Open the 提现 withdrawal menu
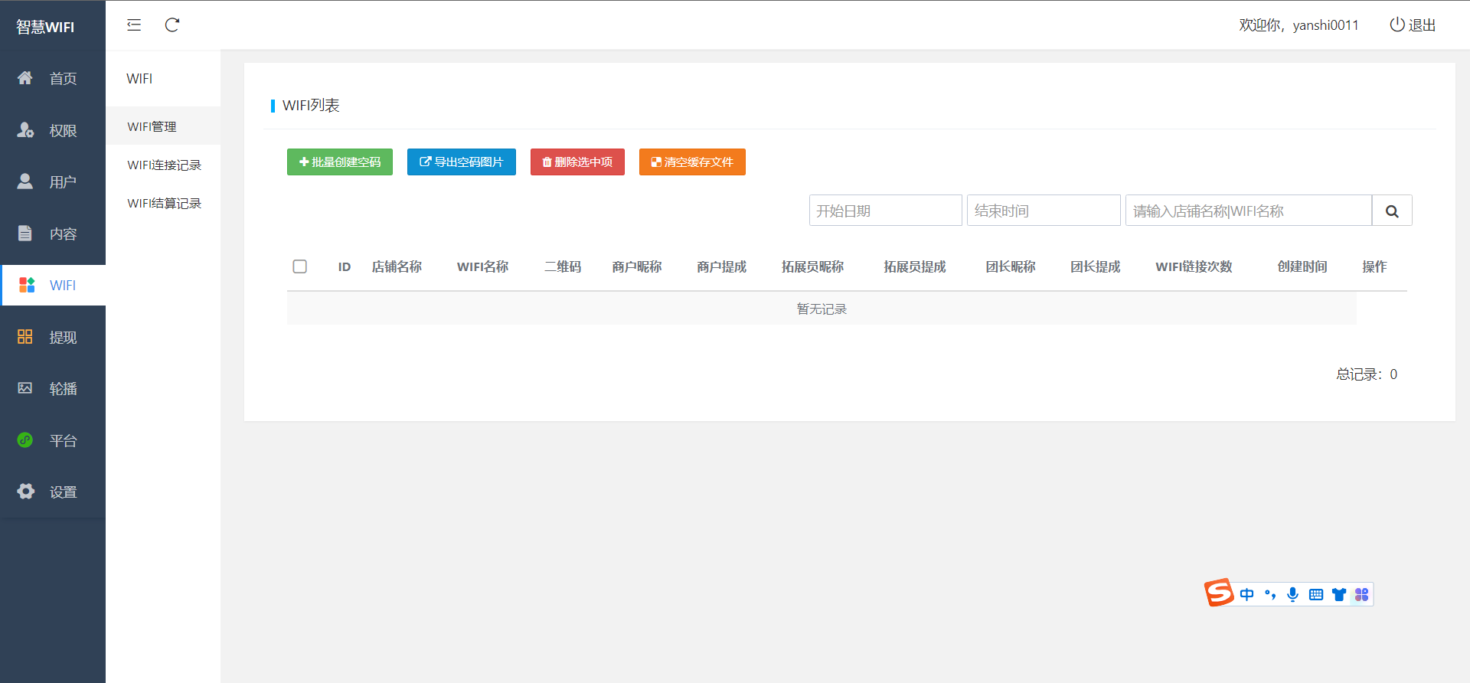Screen dimensions: 1470x683 point(53,337)
